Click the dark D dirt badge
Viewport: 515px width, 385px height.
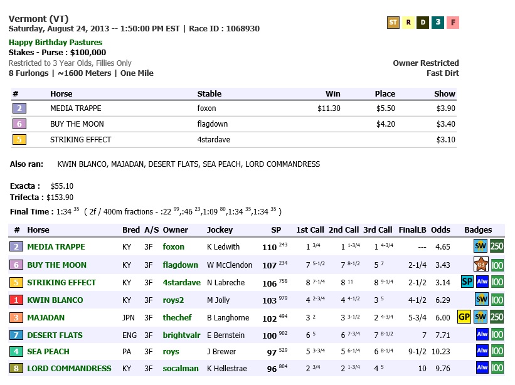coord(423,23)
